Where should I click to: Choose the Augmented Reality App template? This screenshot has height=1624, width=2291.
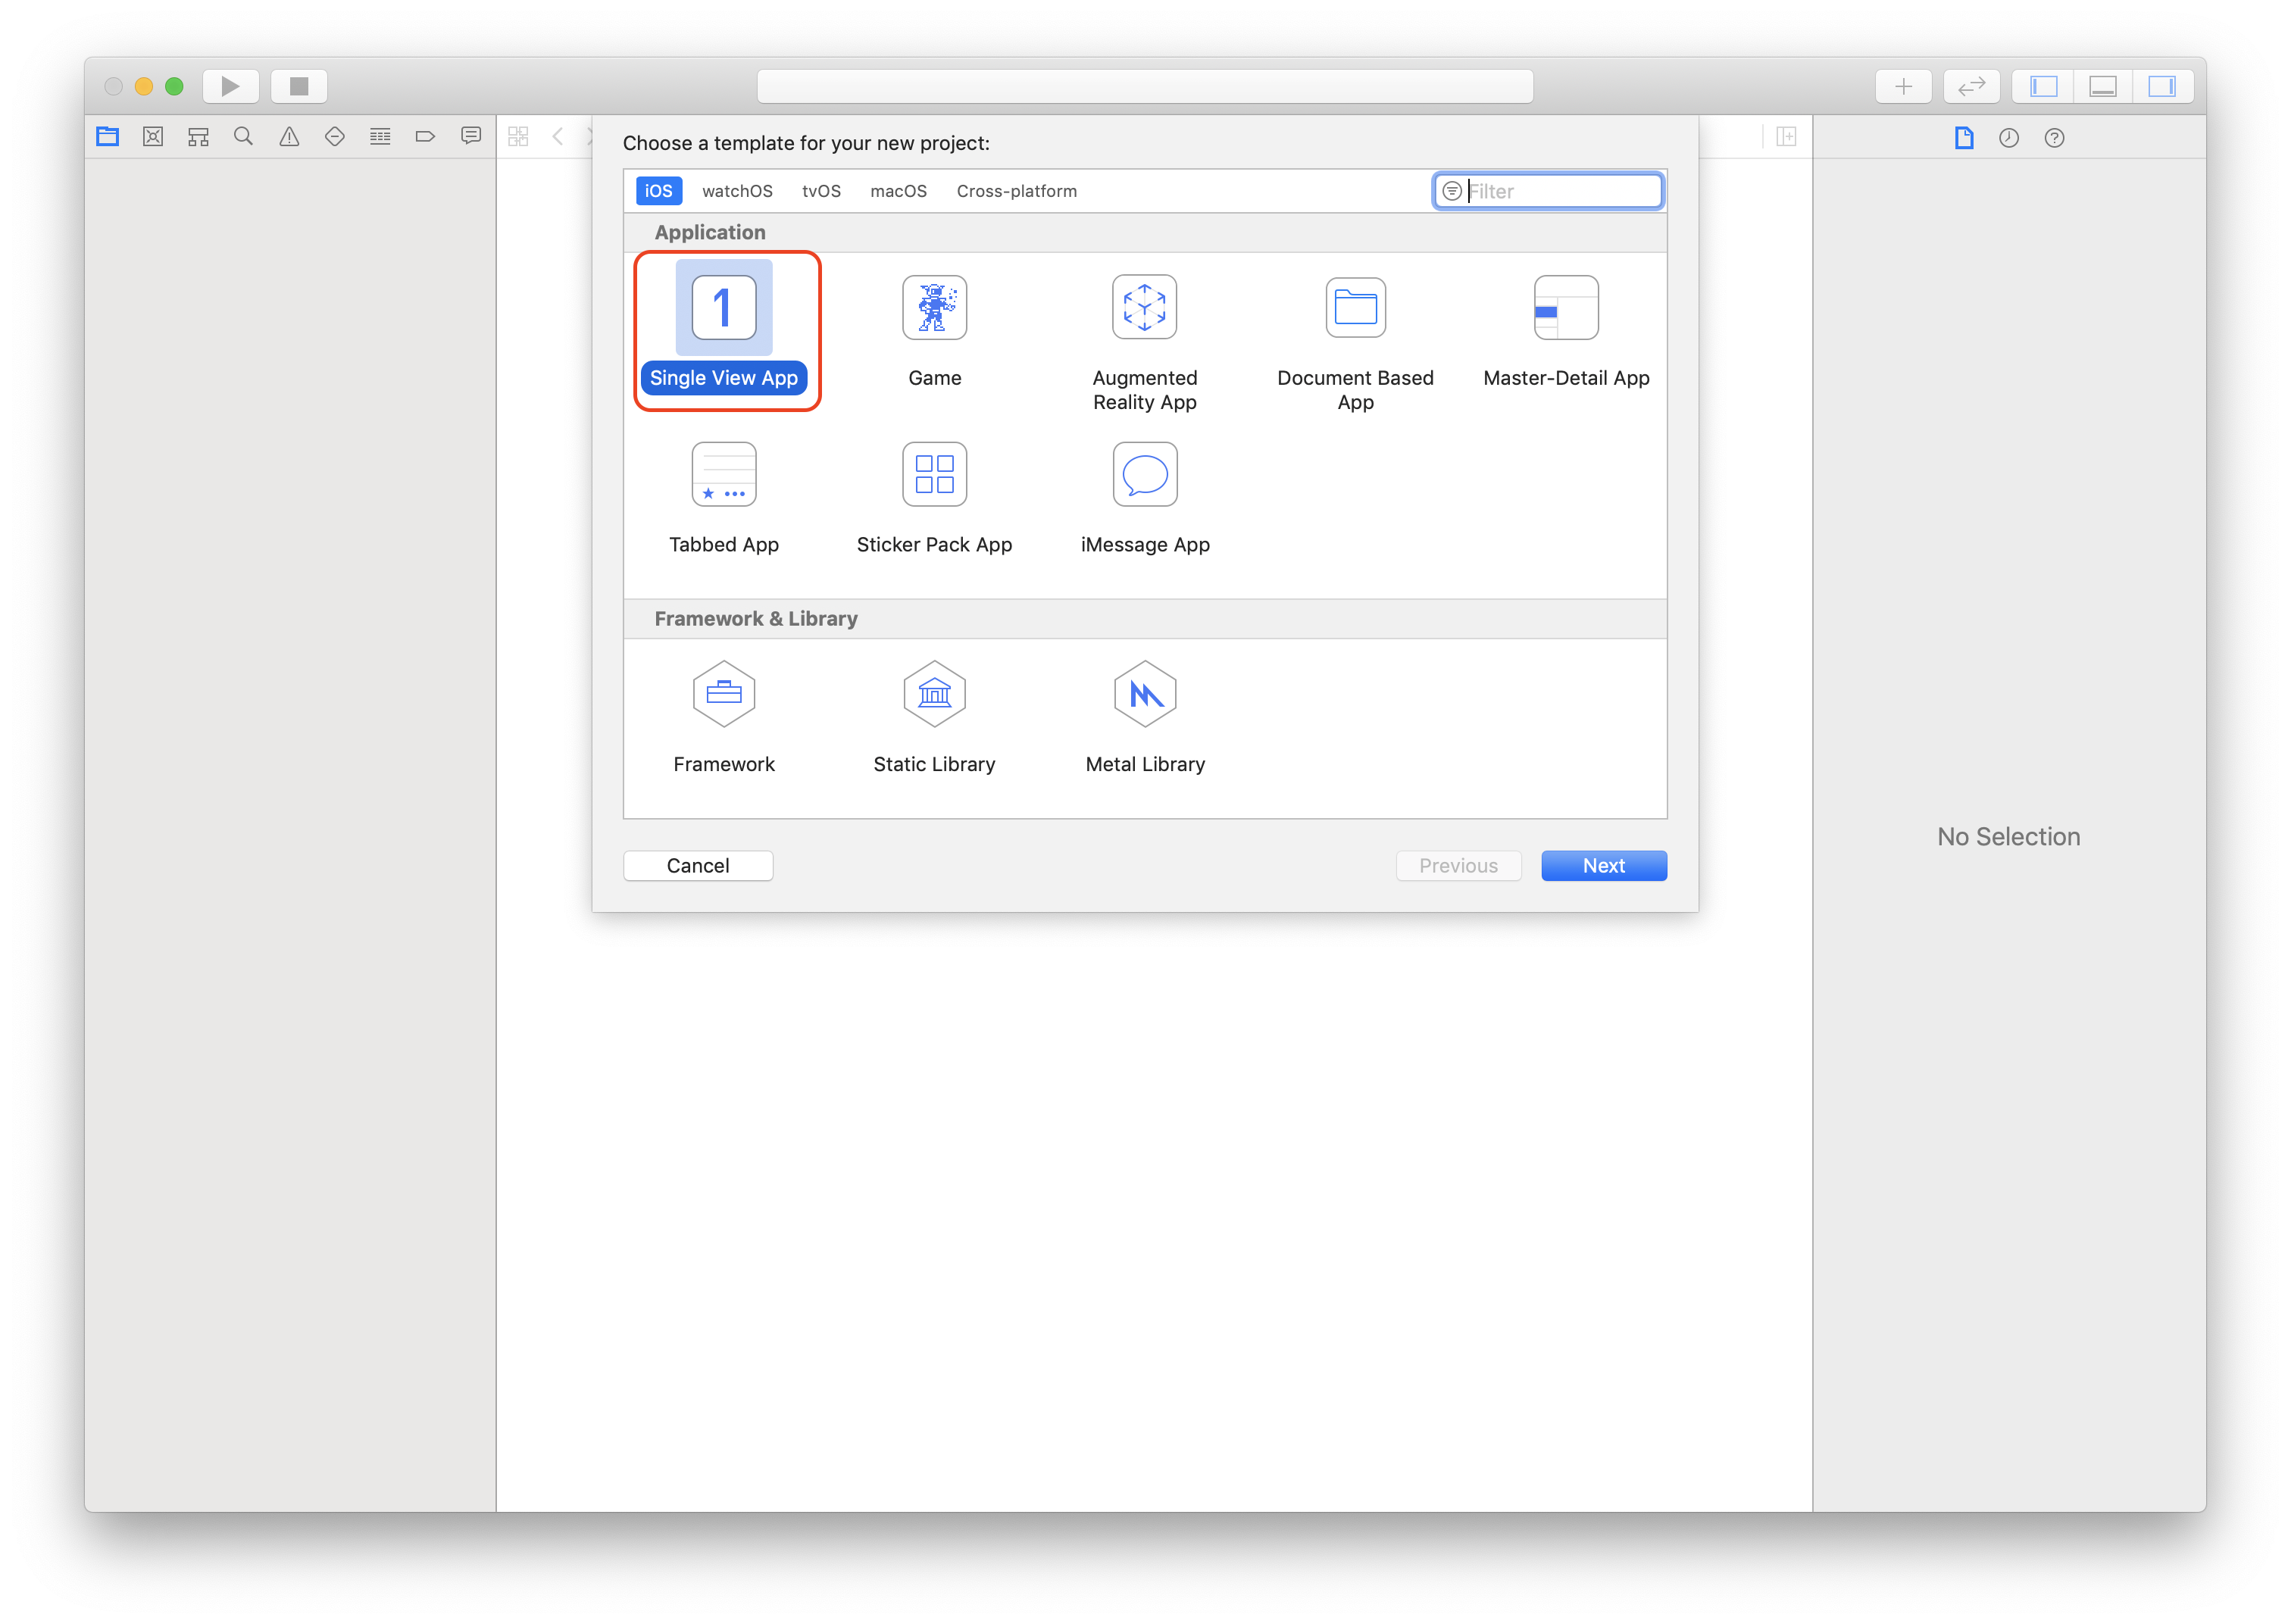1144,308
